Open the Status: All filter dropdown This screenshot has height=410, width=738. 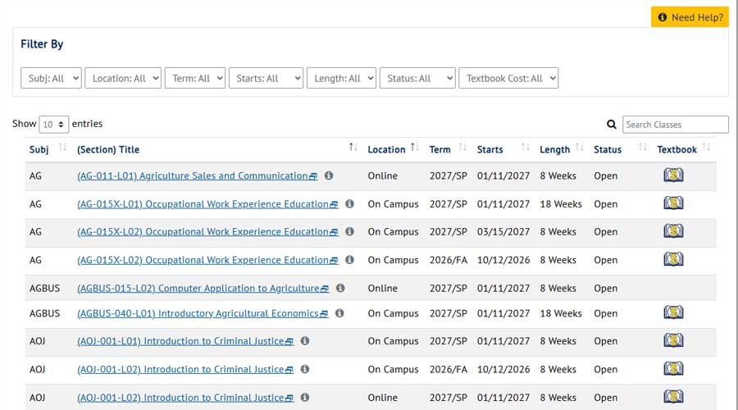[417, 78]
